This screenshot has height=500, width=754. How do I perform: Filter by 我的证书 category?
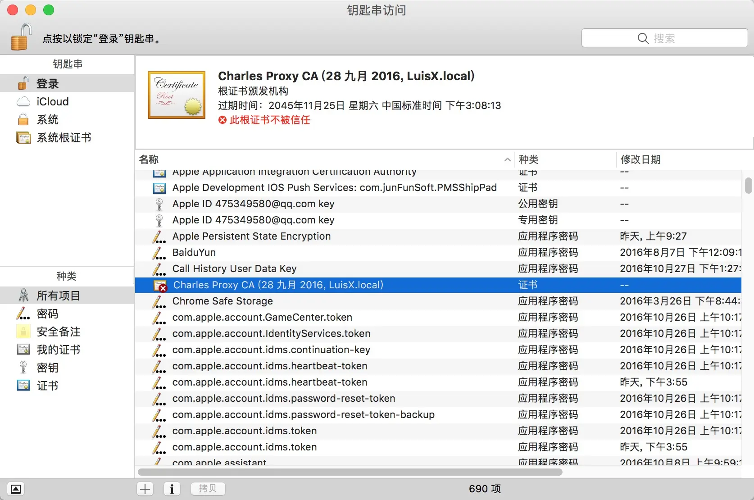point(68,350)
